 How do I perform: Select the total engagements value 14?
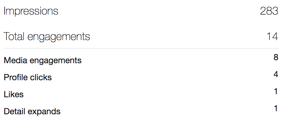(272, 37)
